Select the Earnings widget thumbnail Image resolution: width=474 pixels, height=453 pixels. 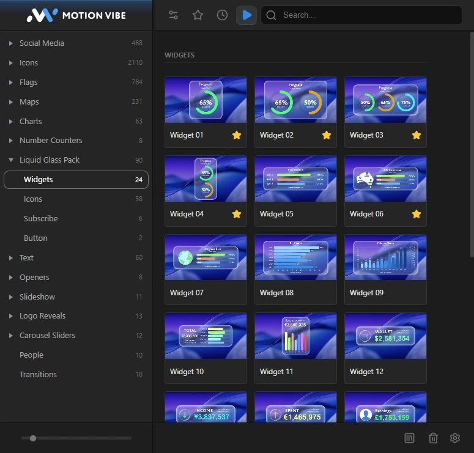385,407
